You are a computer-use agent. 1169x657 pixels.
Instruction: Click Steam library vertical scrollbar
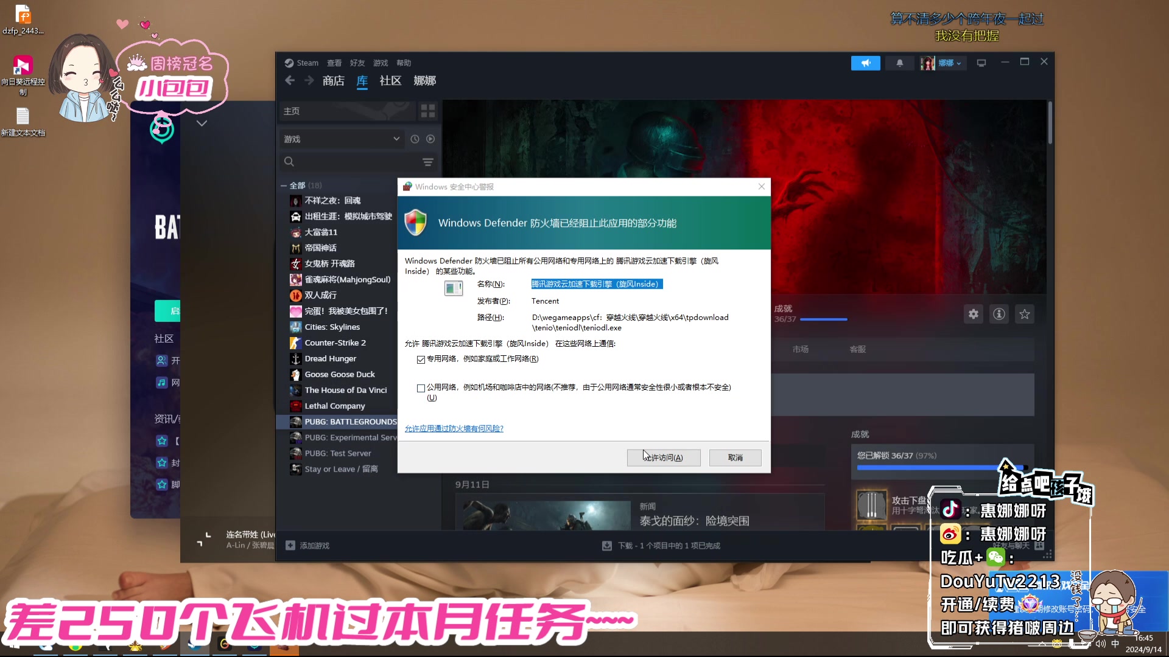[x=1050, y=122]
